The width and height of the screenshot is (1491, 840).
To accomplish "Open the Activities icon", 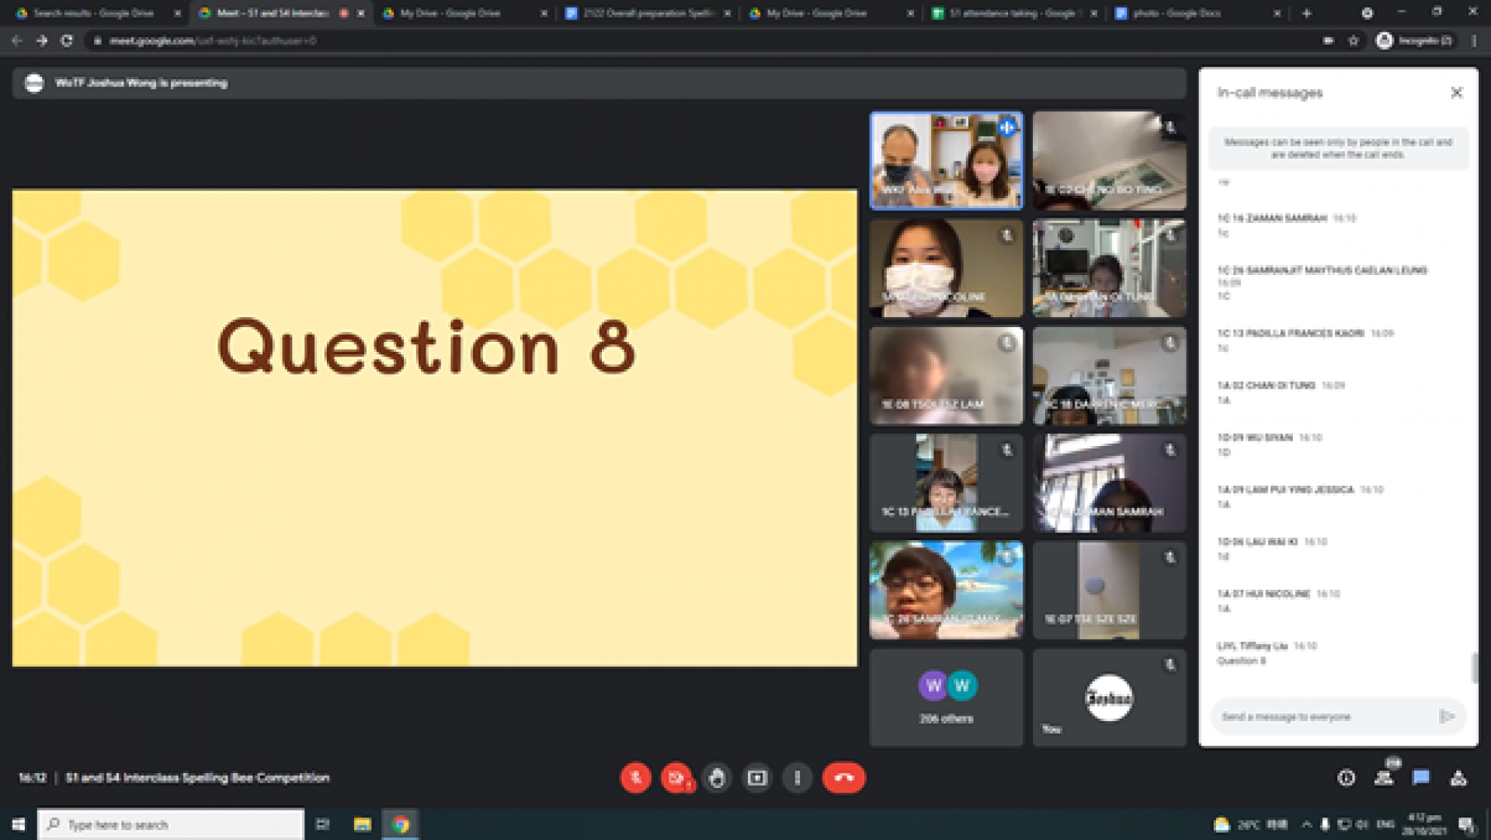I will click(1458, 778).
